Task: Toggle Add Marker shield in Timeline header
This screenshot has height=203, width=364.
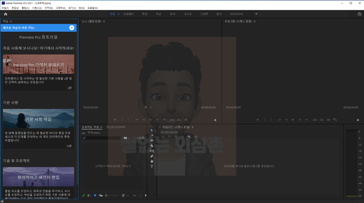Action: point(183,137)
